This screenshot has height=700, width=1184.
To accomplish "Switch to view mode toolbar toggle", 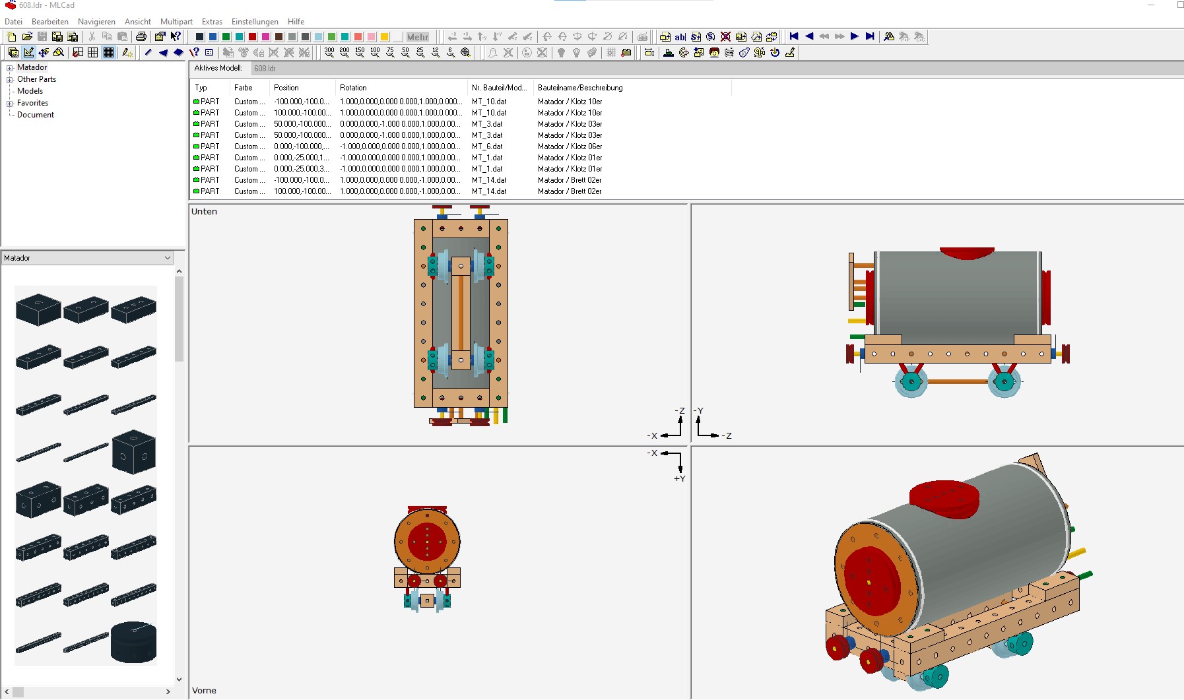I will pyautogui.click(x=13, y=53).
